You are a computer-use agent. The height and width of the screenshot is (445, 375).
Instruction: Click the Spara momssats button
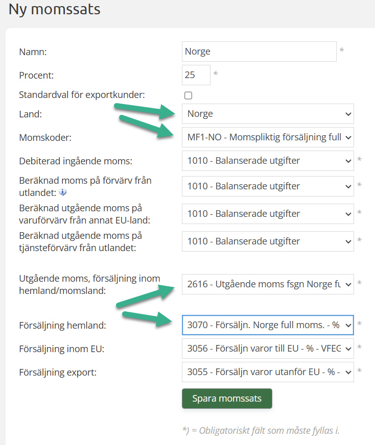[227, 399]
